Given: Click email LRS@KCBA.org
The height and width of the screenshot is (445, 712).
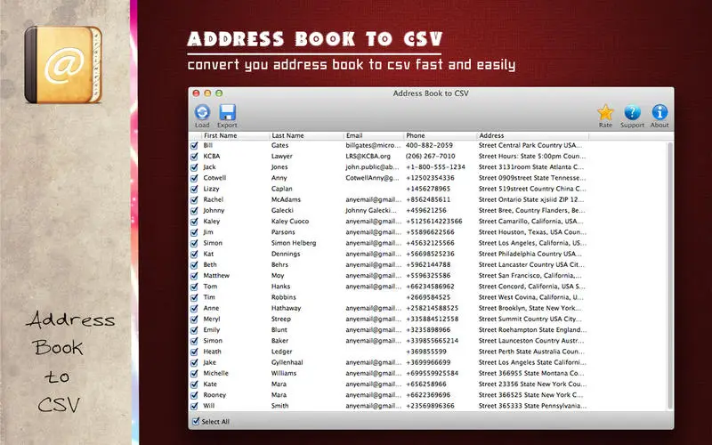Looking at the screenshot, I should point(368,157).
